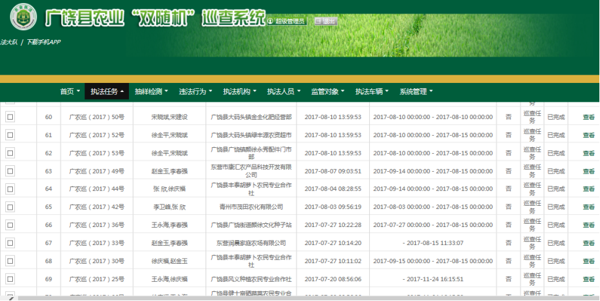Expand the 抽样检测 dropdown menu
Viewport: 600px width, 301px height.
tap(151, 91)
